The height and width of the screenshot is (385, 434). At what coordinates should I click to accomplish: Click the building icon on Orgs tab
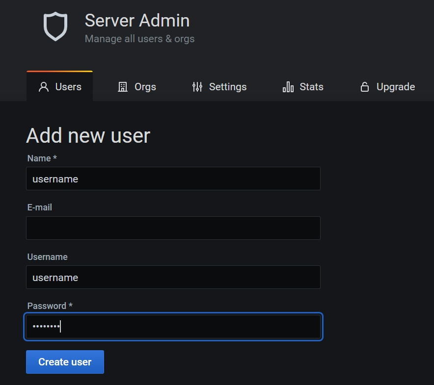coord(123,87)
